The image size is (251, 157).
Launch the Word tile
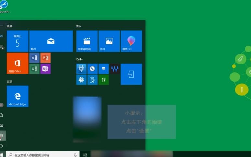[34, 58]
